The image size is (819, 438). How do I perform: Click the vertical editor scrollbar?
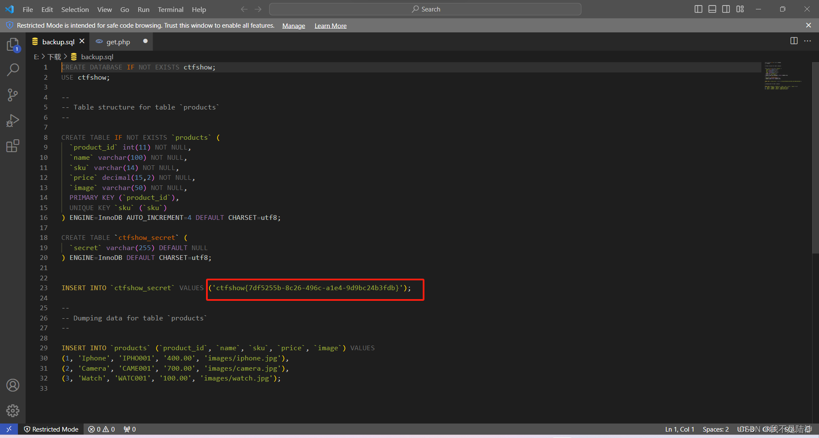coord(815,158)
